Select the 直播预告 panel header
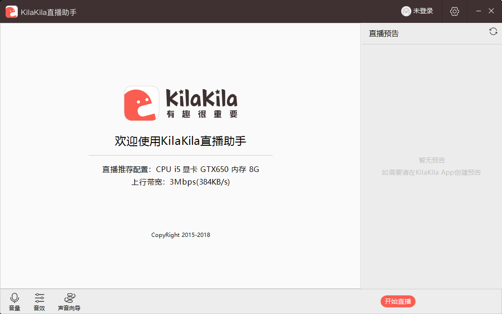This screenshot has height=314, width=502. [x=383, y=34]
